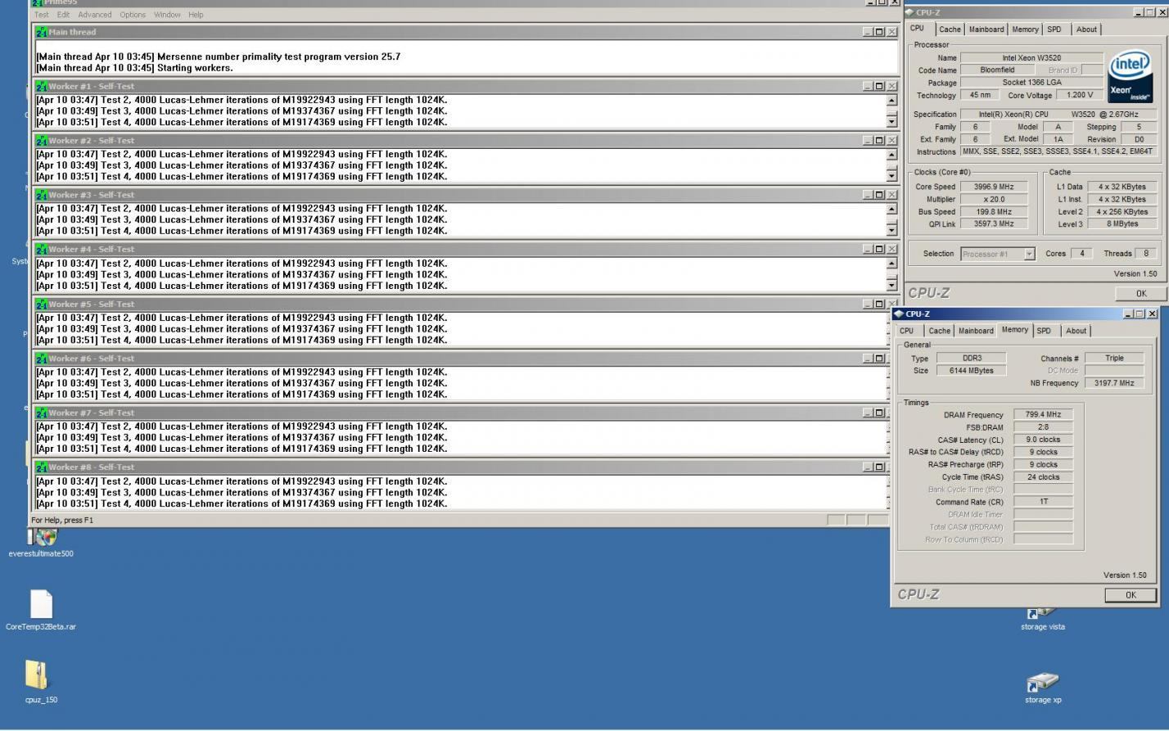Click the Worker #2 window icon
Viewport: 1169px width, 731px height.
click(x=41, y=141)
